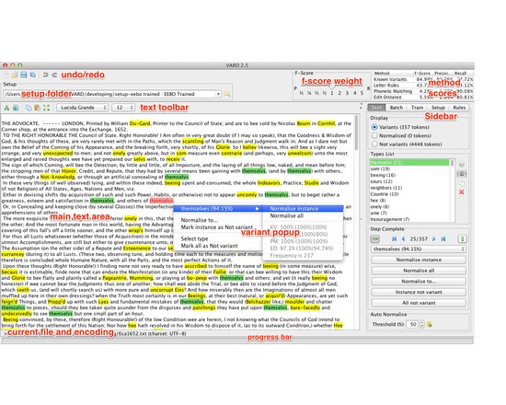Click the Normalise instance sidebar button

click(419, 260)
